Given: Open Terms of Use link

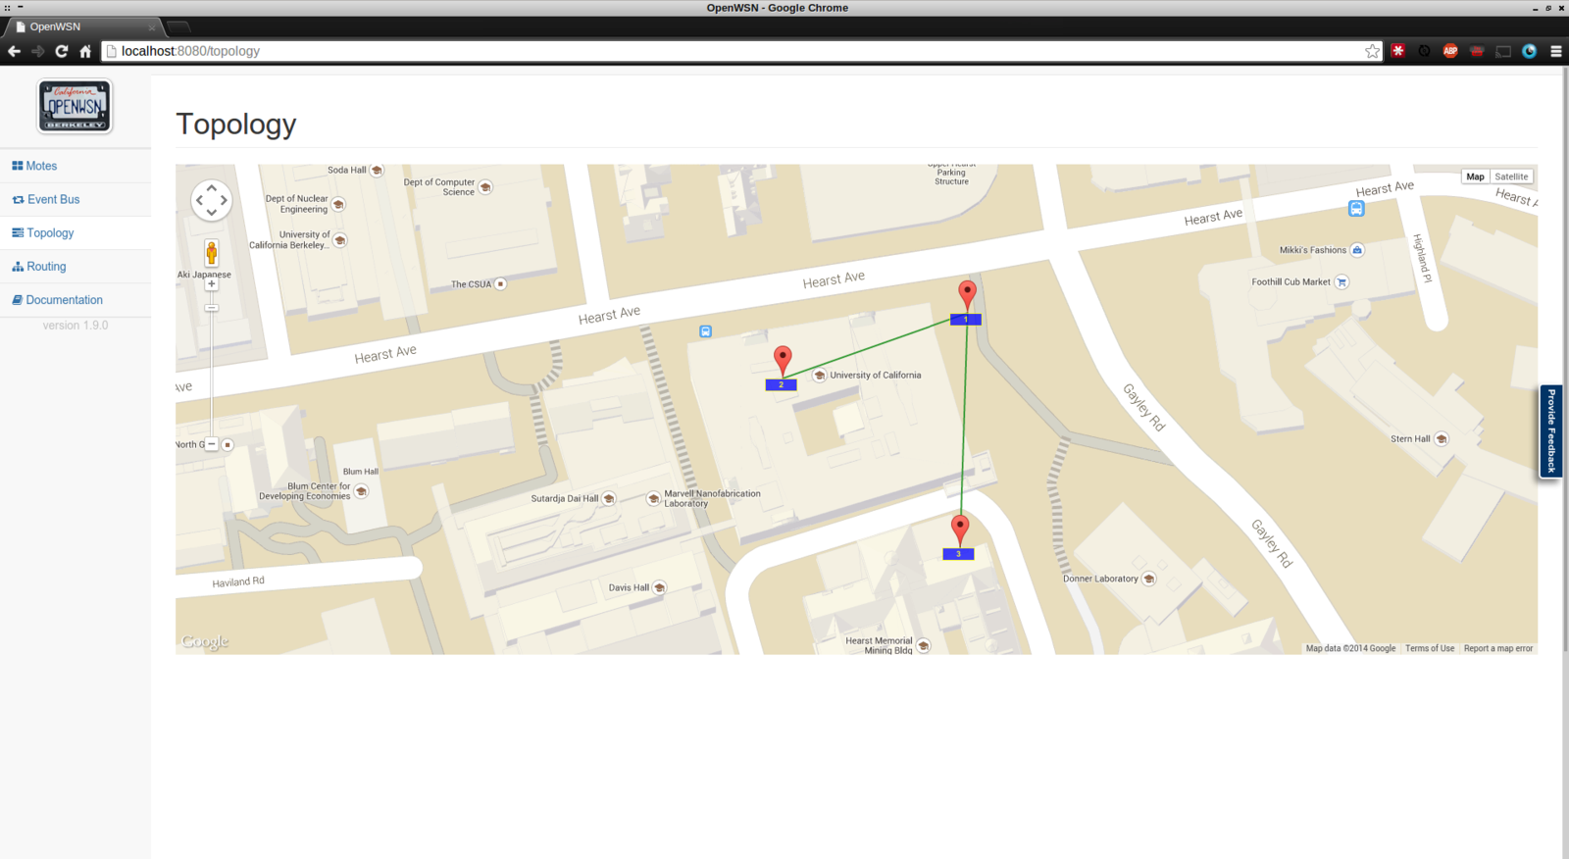Looking at the screenshot, I should pos(1430,648).
